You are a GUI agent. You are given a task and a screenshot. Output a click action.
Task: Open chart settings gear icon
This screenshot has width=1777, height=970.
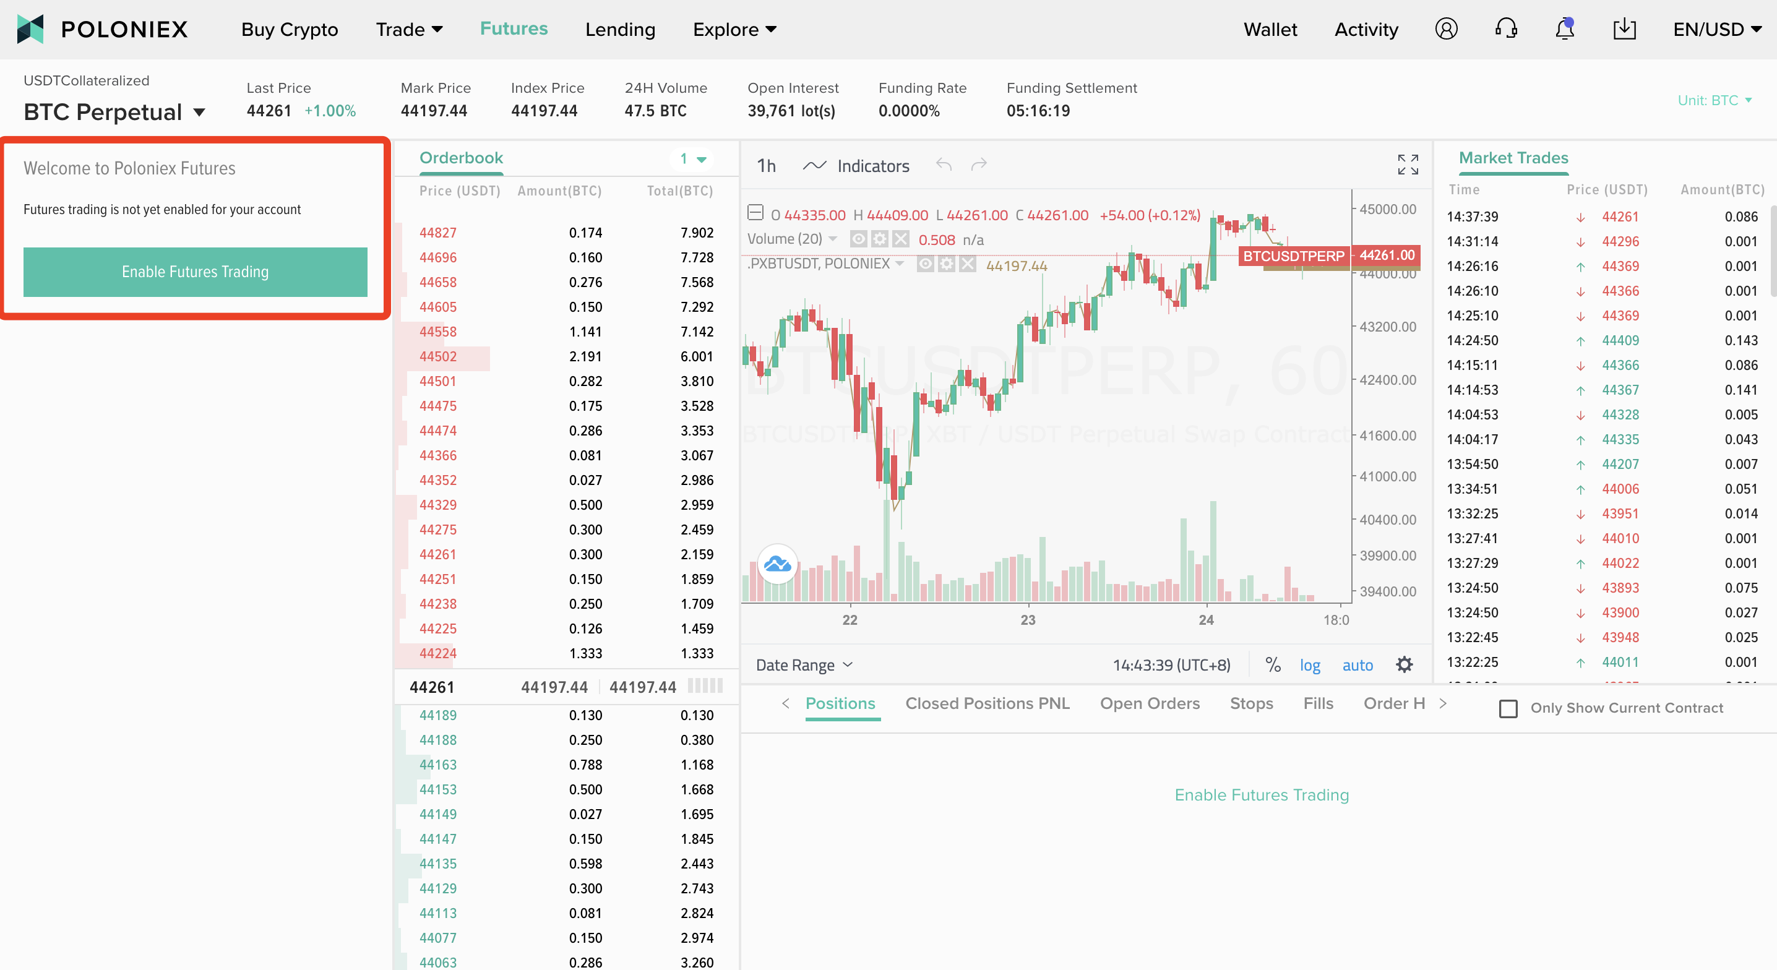1405,665
